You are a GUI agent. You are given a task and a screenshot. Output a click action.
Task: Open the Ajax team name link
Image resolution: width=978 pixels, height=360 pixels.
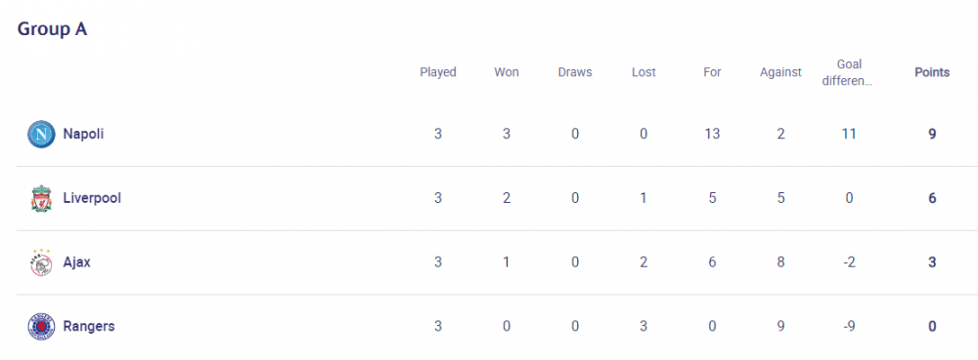point(76,262)
